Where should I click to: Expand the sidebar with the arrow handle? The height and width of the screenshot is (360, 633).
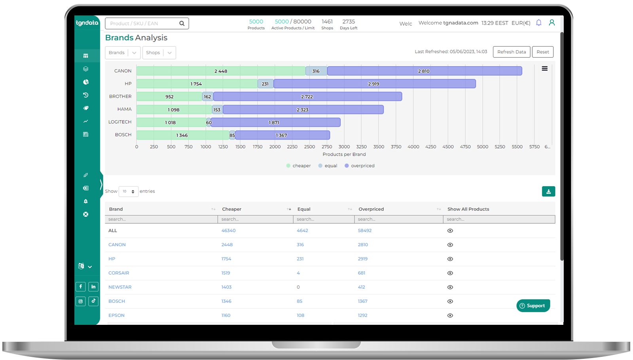(x=101, y=184)
